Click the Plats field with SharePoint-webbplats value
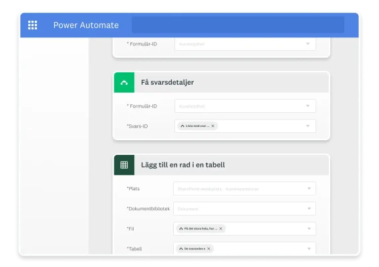This screenshot has height=267, width=379. (245, 188)
